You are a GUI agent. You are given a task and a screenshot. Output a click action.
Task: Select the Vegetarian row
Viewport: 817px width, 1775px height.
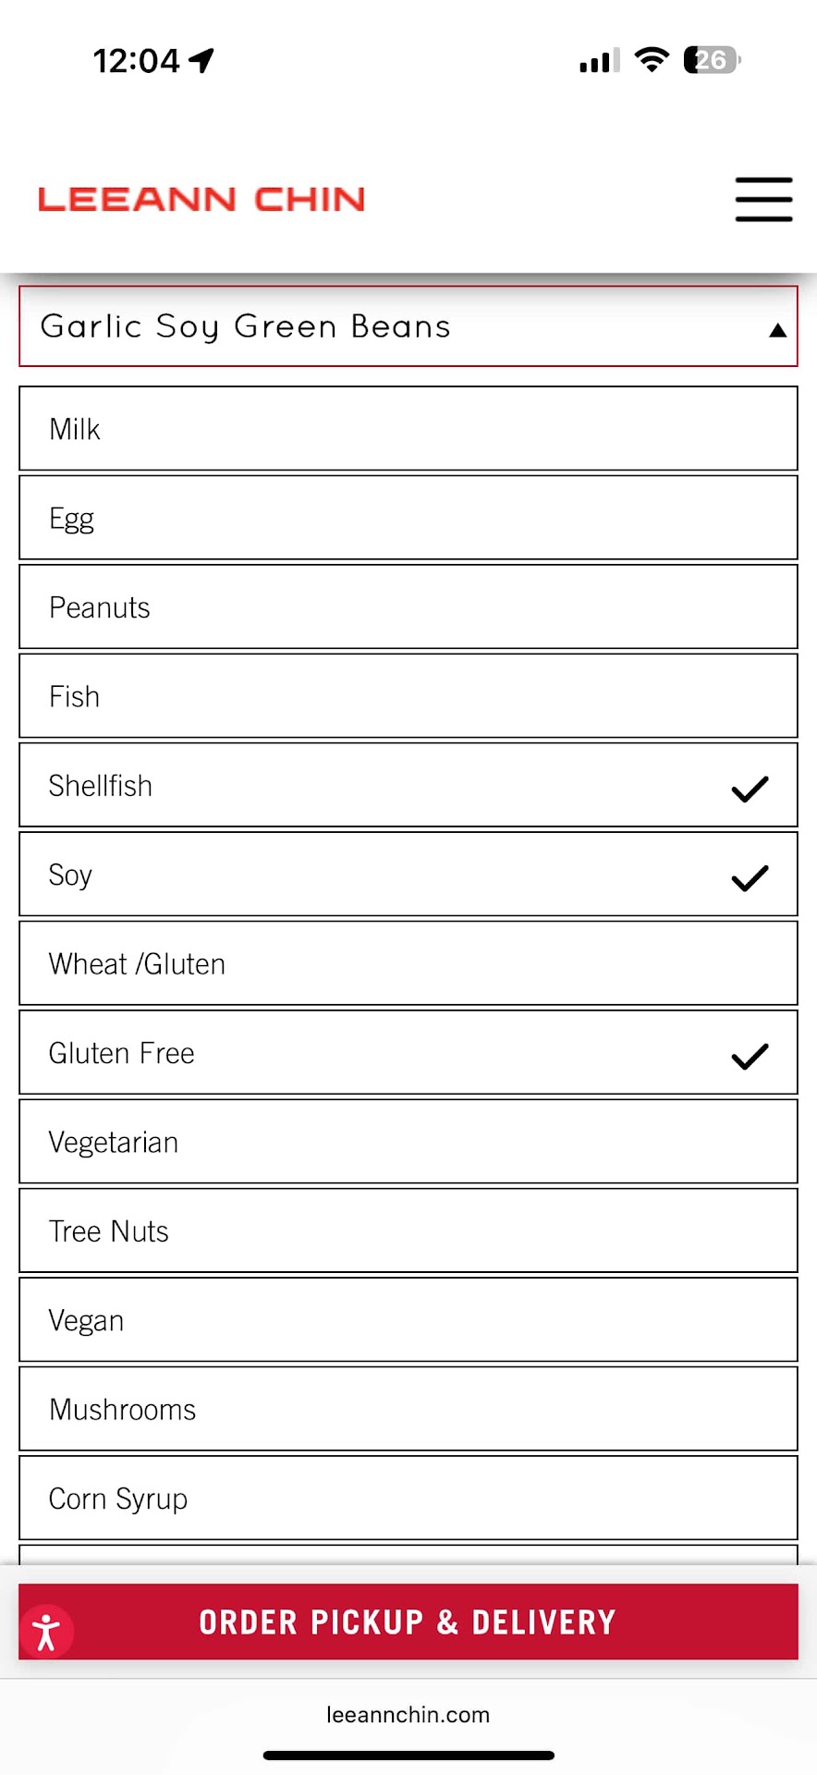408,1142
